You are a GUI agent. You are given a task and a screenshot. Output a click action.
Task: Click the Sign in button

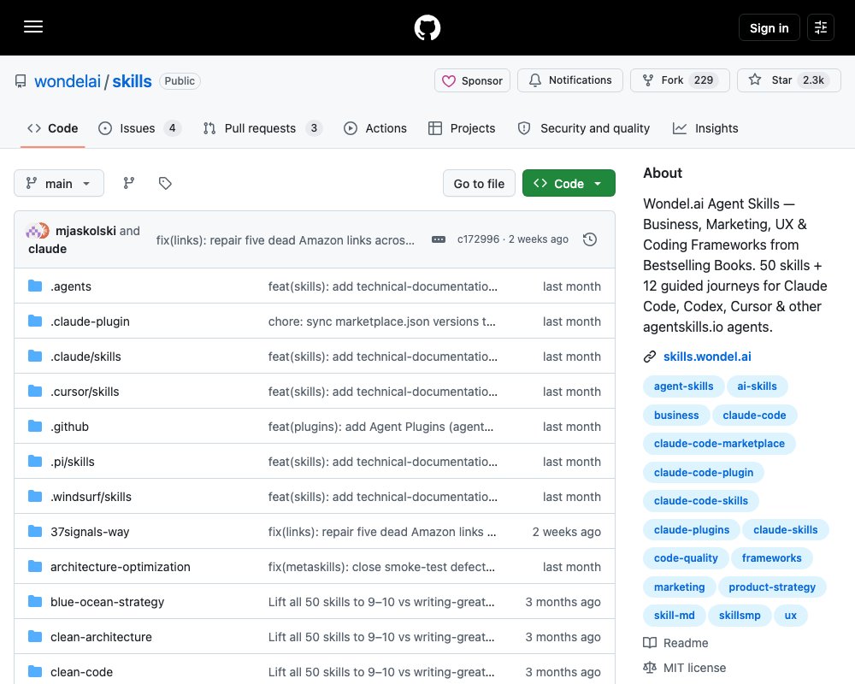pyautogui.click(x=769, y=27)
